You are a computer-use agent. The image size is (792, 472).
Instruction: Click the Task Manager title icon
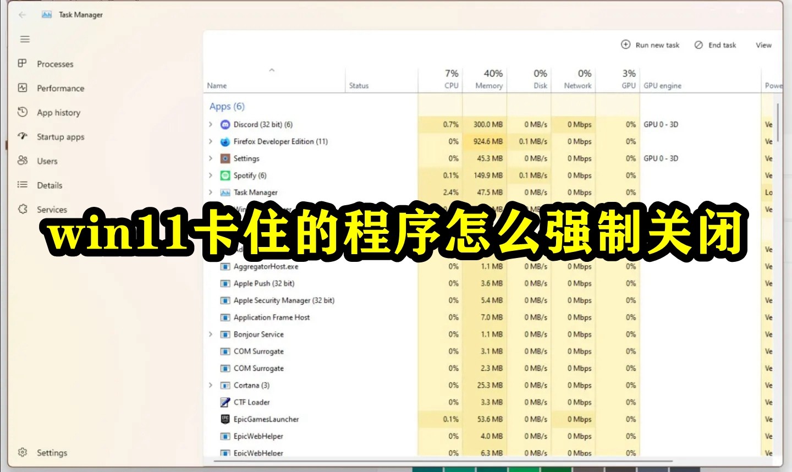click(x=47, y=15)
